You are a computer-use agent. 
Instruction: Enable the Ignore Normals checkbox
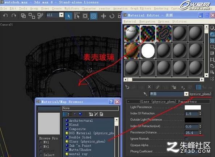(x=186, y=139)
